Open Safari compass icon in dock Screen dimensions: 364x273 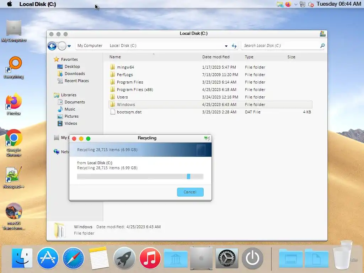coord(73,258)
